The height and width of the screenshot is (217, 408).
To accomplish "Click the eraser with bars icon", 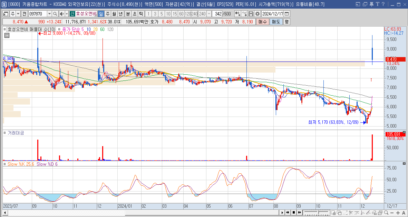I will (x=375, y=213).
